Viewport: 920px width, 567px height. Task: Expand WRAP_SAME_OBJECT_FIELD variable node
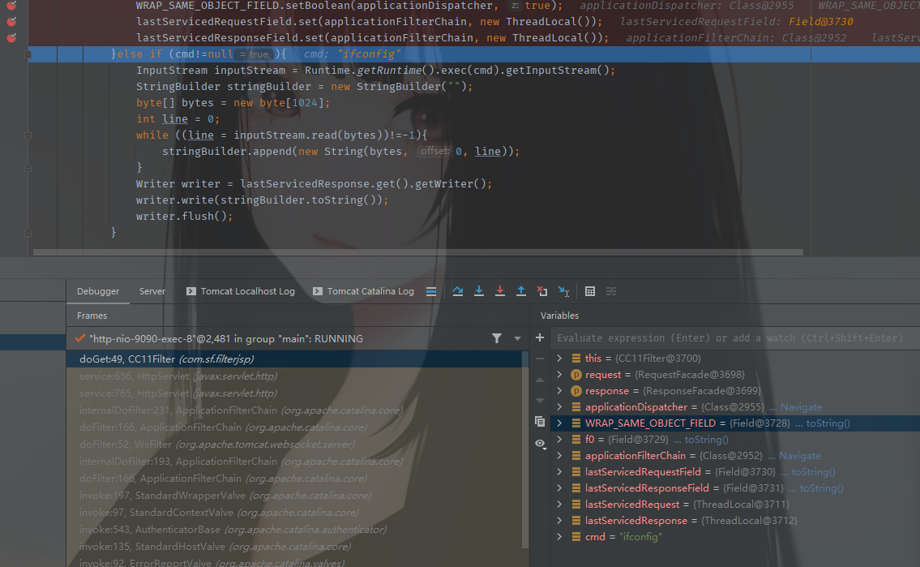[560, 423]
